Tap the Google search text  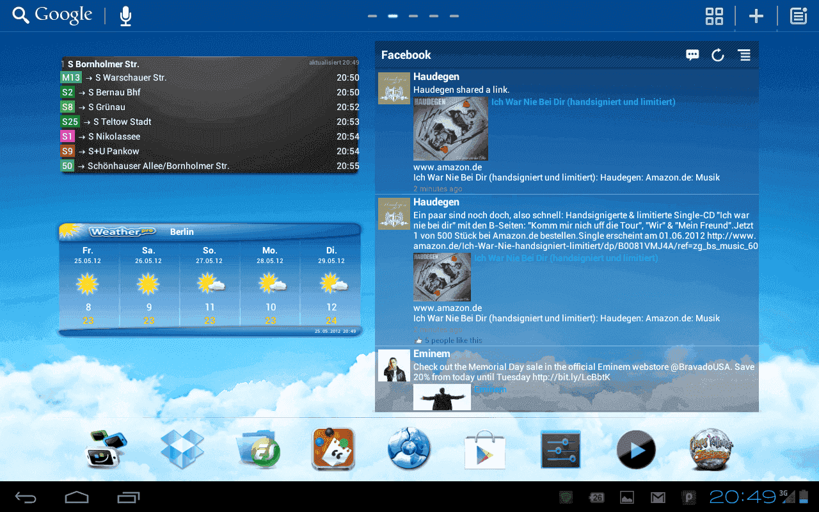pos(63,15)
